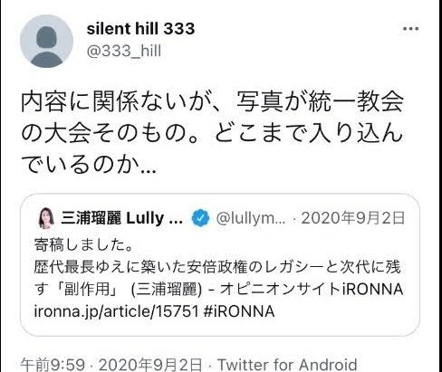Click the オピニオンサイトiRONNA text
This screenshot has width=442, height=372.
312,289
